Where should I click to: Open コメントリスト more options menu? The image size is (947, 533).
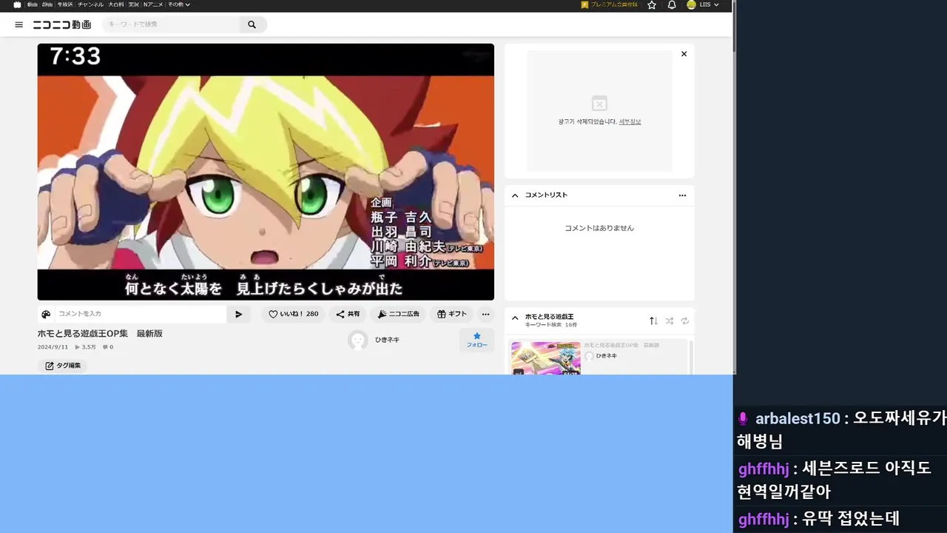tap(682, 195)
